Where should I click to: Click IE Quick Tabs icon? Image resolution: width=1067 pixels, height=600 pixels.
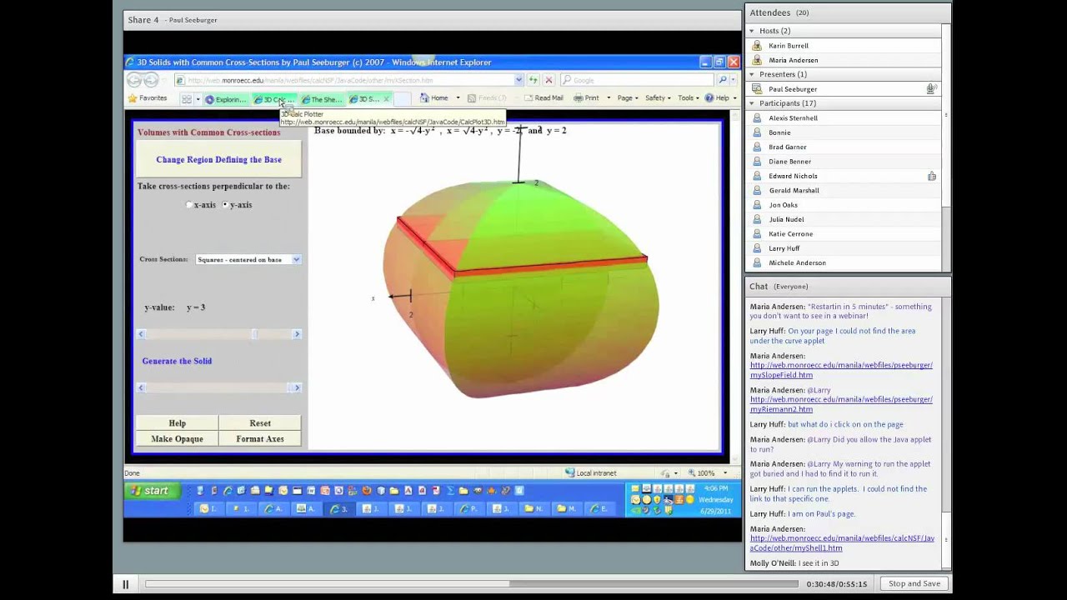click(187, 98)
